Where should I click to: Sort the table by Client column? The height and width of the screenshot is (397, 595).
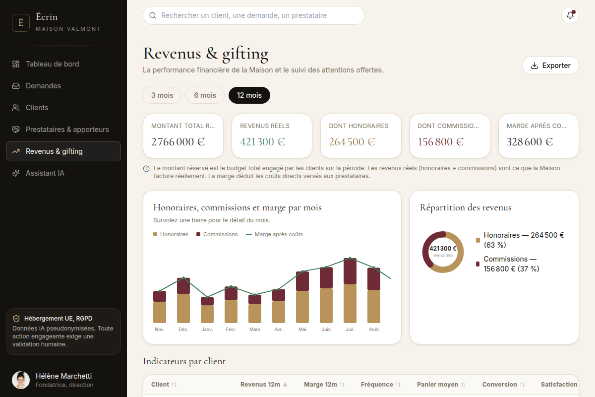[x=164, y=385]
